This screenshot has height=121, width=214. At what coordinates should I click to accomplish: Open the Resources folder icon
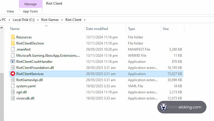(x=13, y=37)
